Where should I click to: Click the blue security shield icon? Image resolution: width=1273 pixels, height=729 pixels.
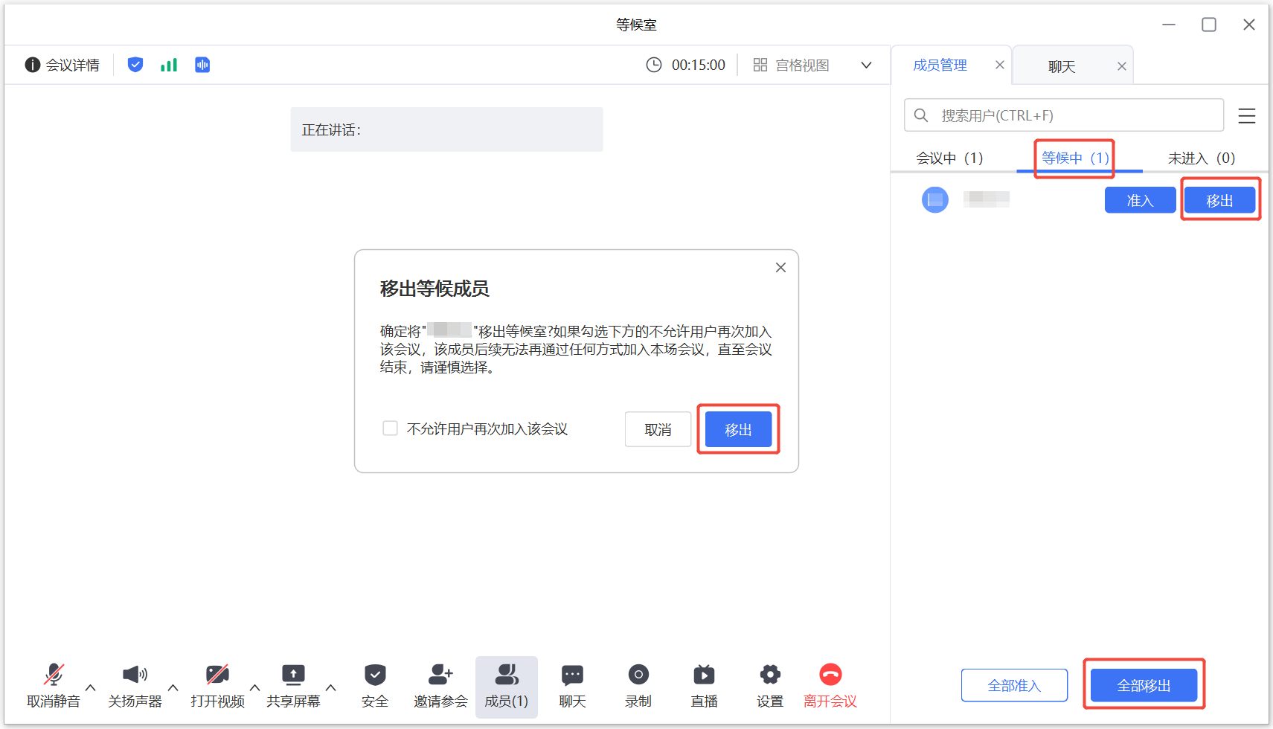point(135,65)
